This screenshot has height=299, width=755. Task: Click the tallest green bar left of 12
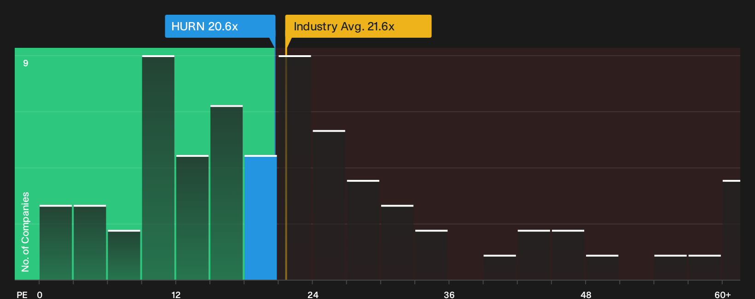158,167
